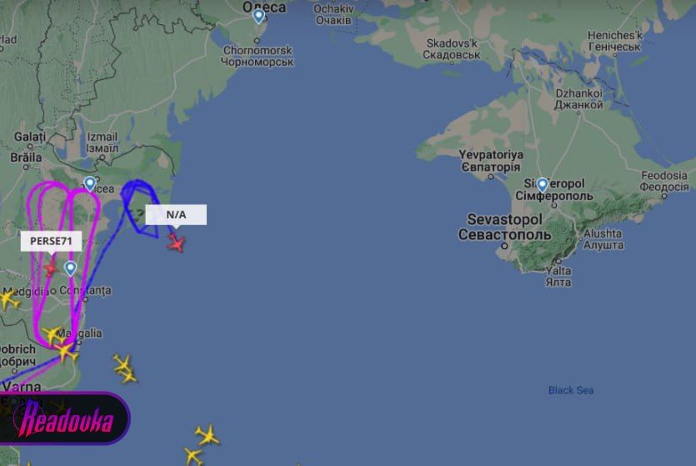Select the yellow plane bottom center sea

point(208,435)
